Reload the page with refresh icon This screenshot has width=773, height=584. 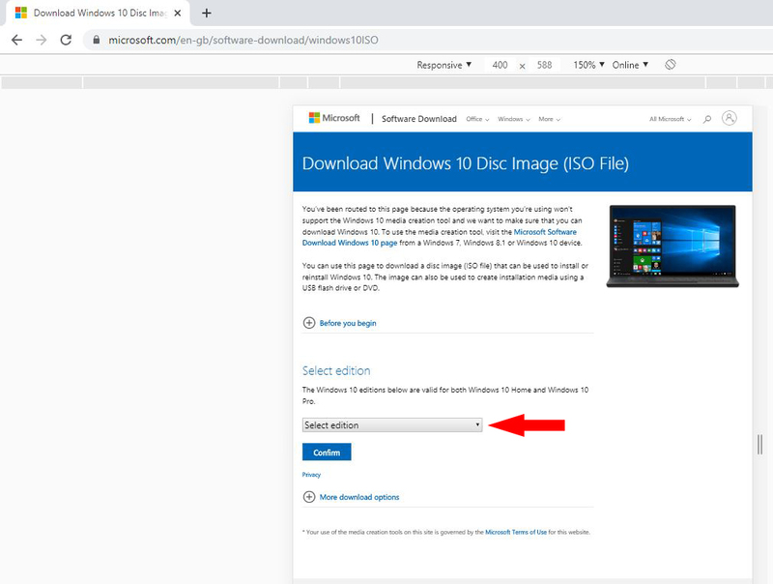[66, 40]
